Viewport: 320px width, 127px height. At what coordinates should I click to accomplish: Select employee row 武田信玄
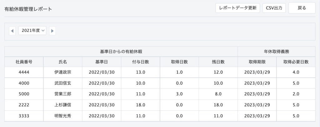pyautogui.click(x=160, y=83)
